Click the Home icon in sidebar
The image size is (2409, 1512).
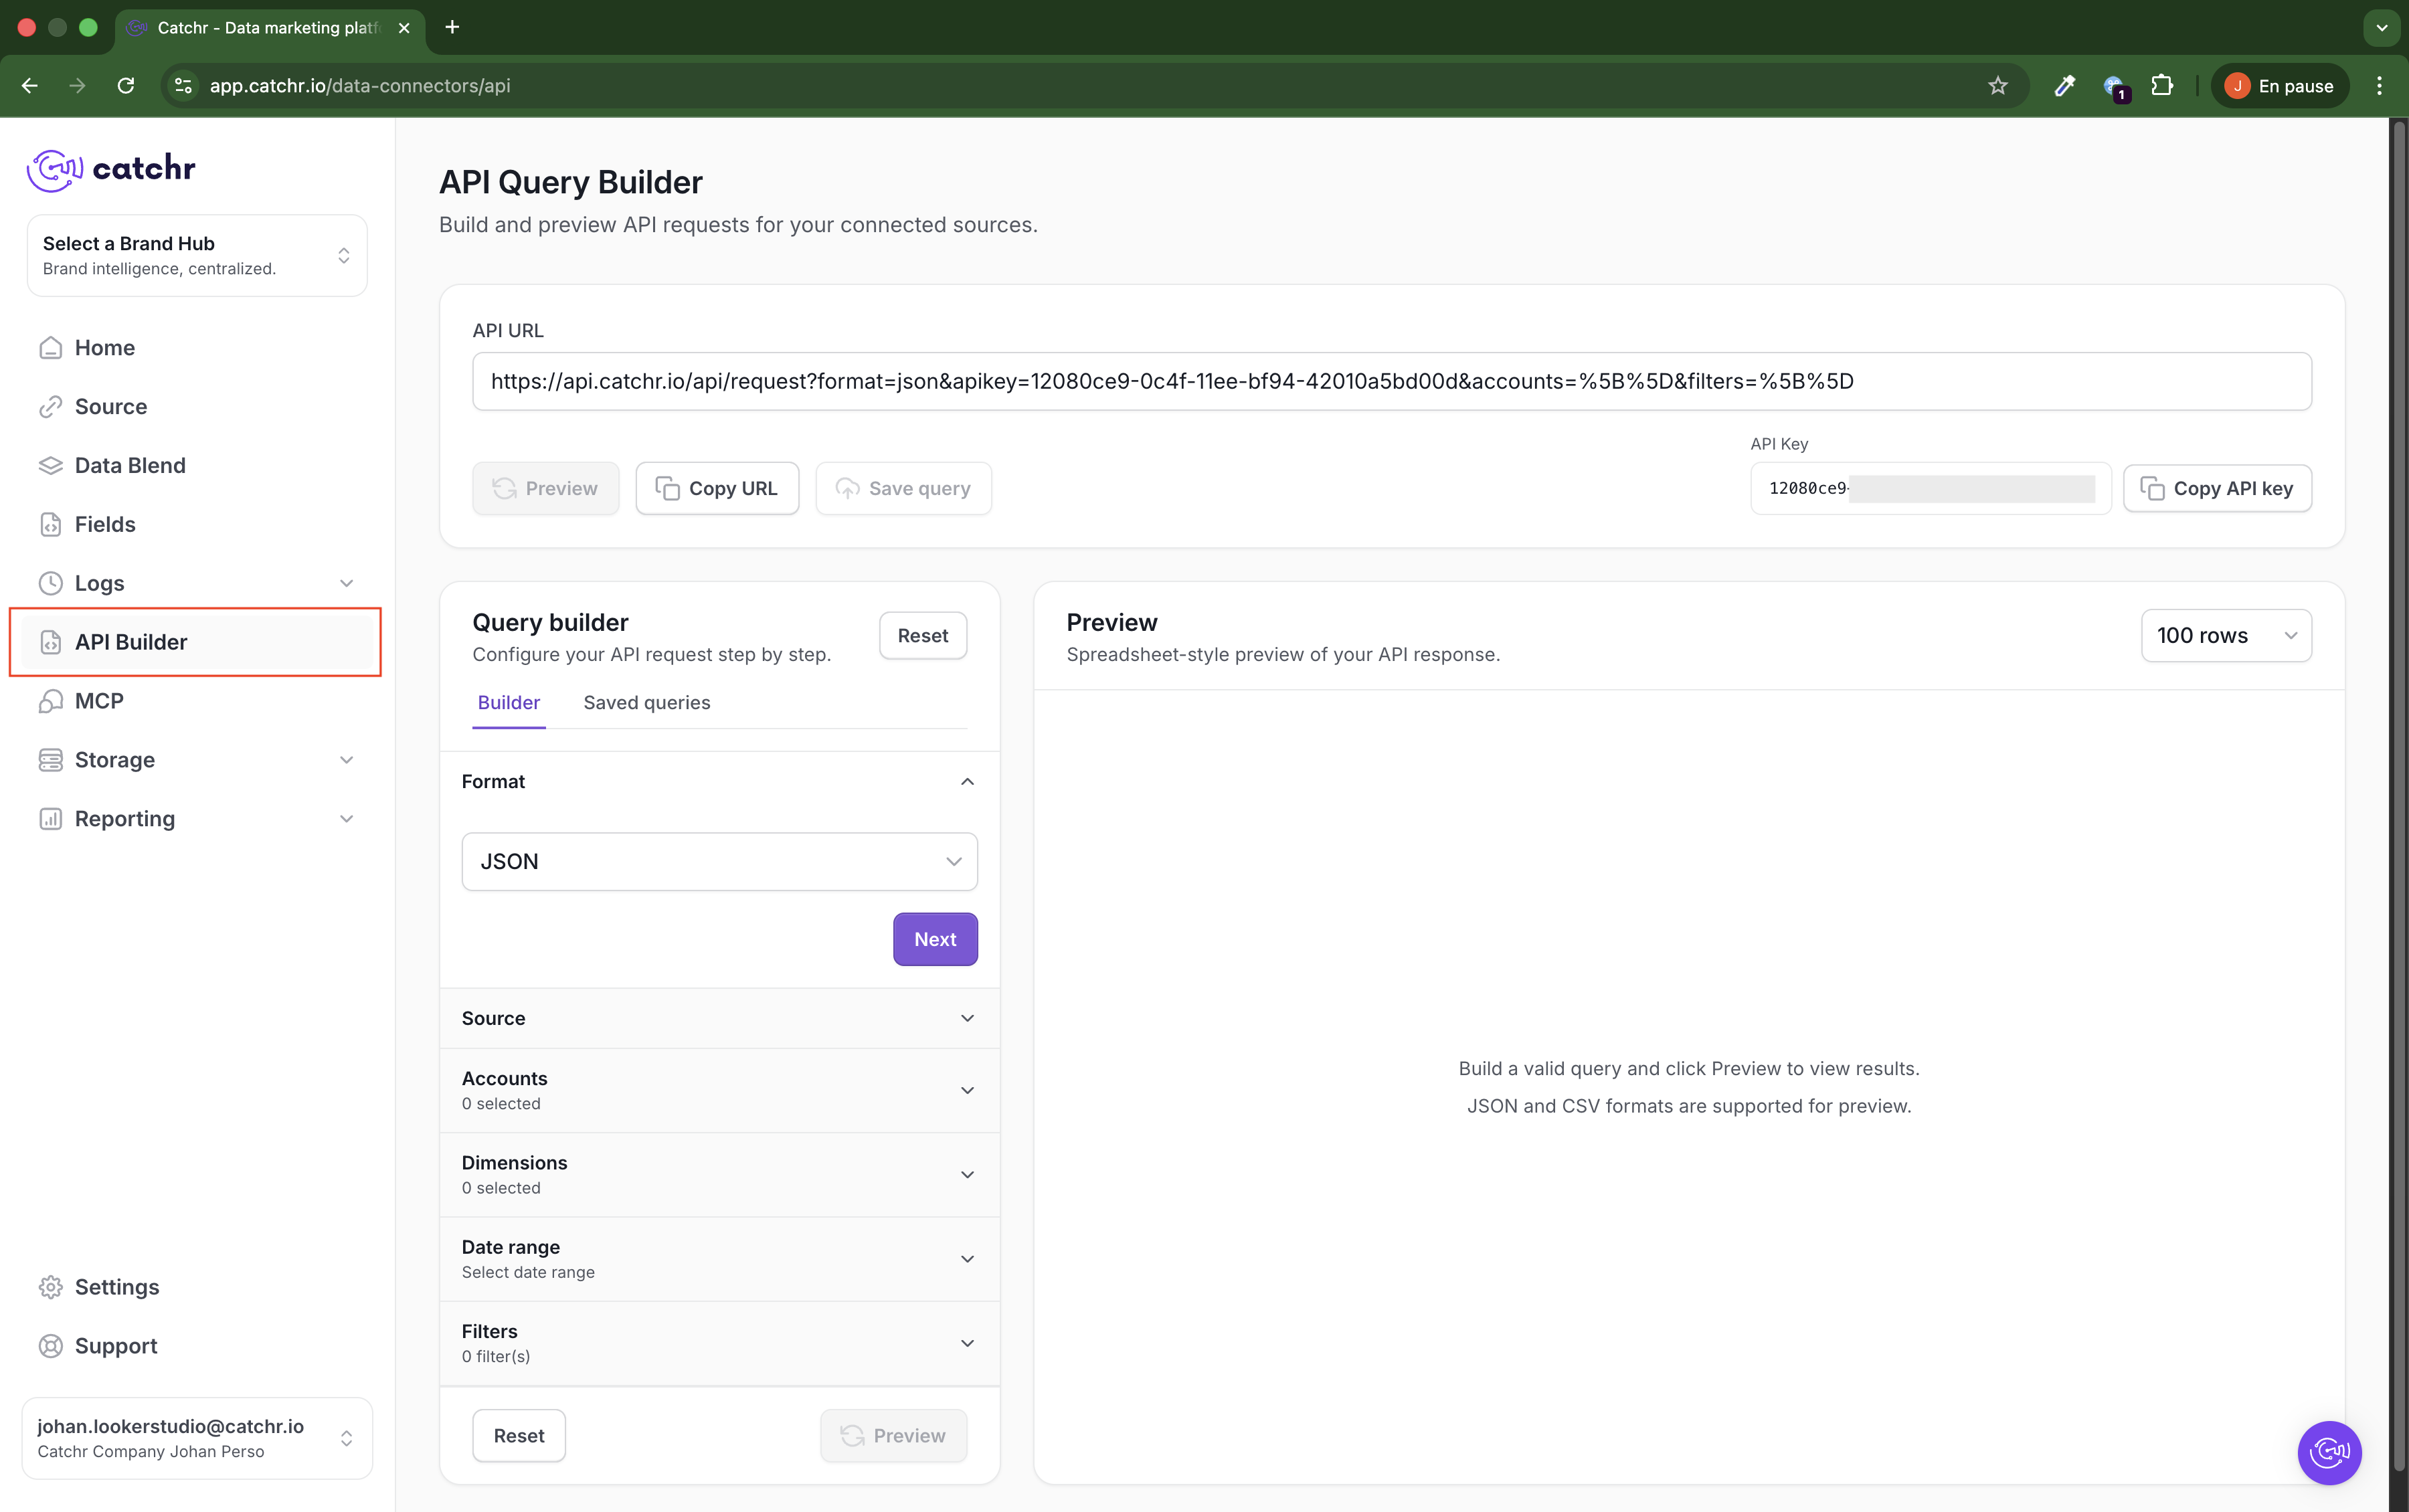tap(50, 348)
